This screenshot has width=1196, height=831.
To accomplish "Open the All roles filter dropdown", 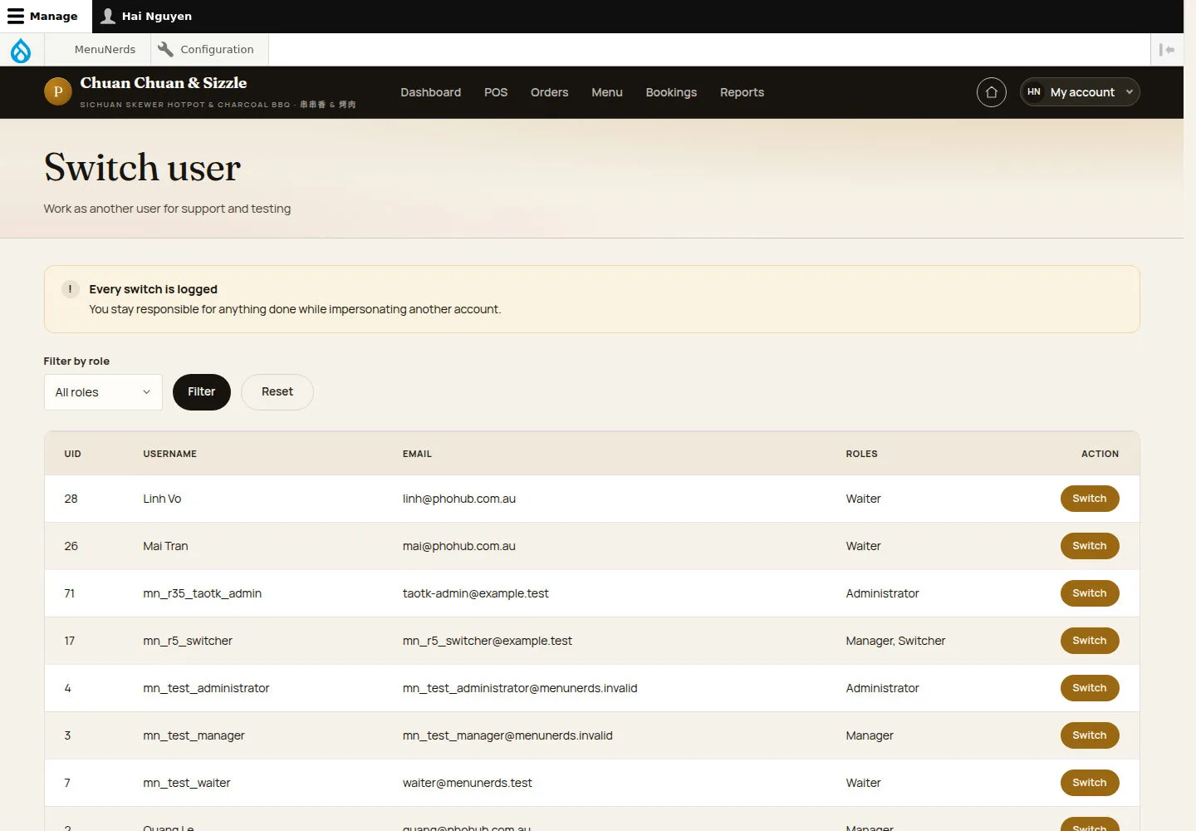I will 103,392.
